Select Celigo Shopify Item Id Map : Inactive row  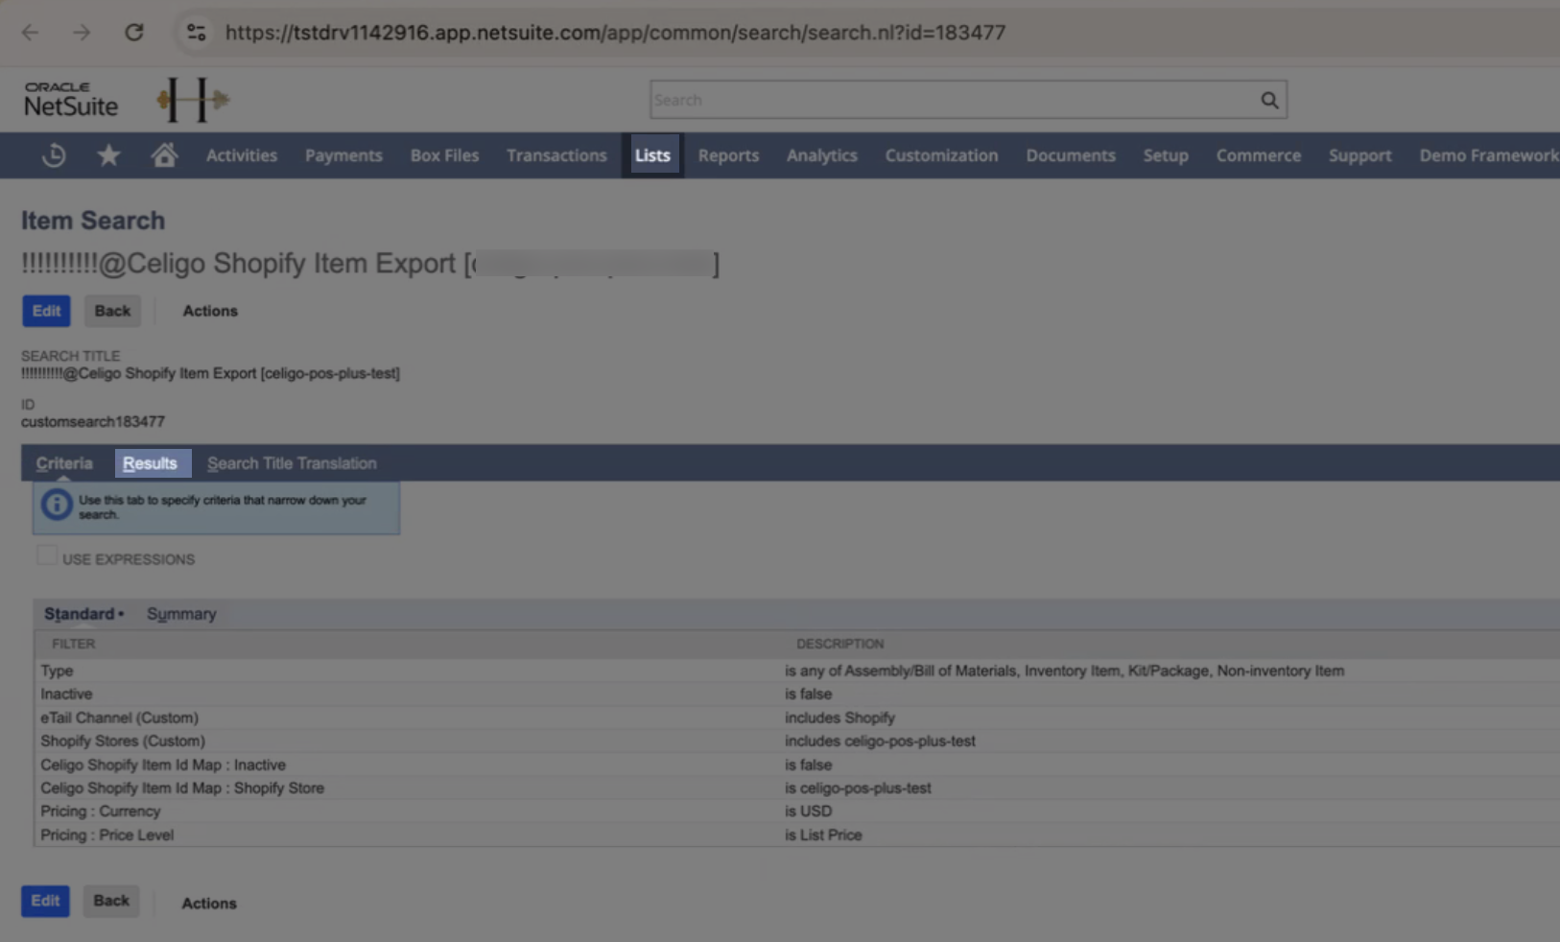(x=797, y=765)
